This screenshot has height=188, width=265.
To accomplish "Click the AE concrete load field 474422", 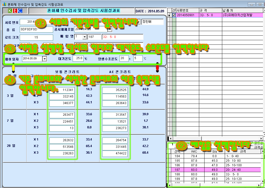I will point(115,153).
